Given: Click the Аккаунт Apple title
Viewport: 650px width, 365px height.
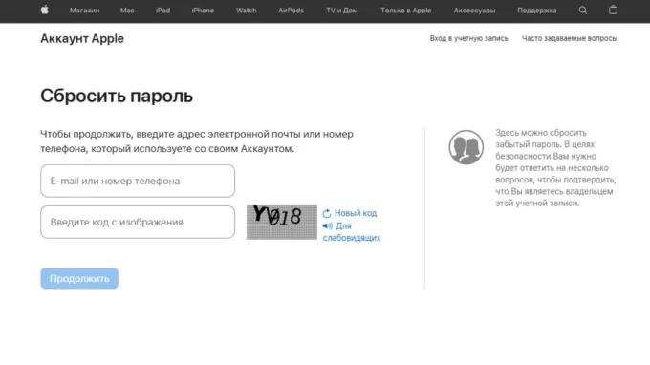Looking at the screenshot, I should coord(82,38).
